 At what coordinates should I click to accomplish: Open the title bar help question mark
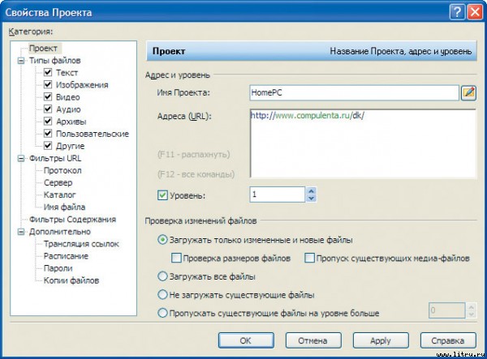tap(457, 12)
